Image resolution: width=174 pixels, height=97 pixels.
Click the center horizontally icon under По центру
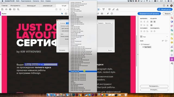151,22
